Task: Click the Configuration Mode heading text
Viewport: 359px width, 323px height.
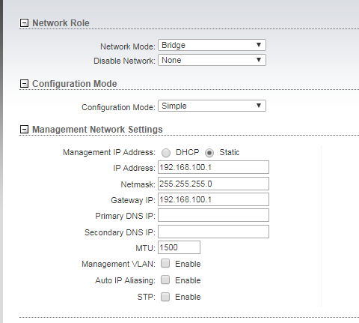Action: 75,84
